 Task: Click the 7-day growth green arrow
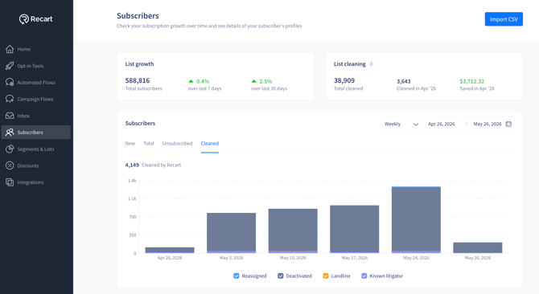tap(191, 81)
